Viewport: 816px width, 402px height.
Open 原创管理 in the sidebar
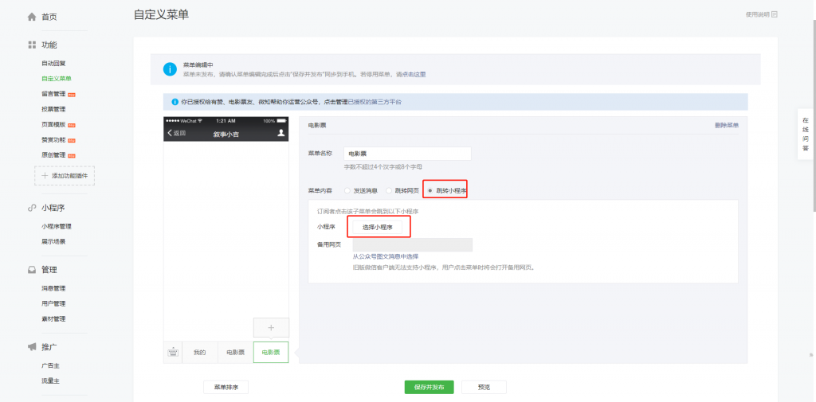(x=53, y=155)
